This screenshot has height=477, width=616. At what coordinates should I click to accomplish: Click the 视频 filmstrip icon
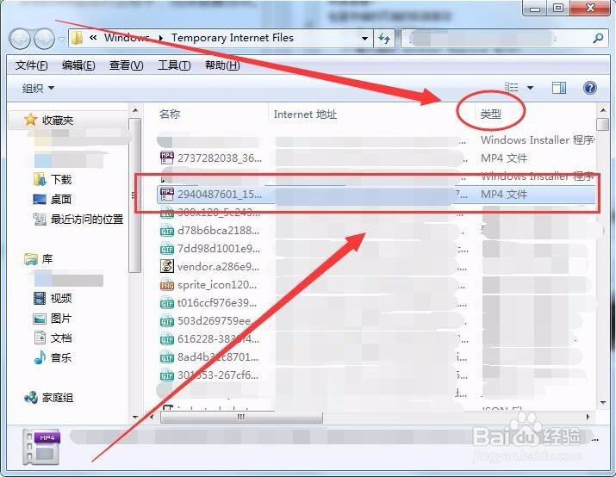40,299
